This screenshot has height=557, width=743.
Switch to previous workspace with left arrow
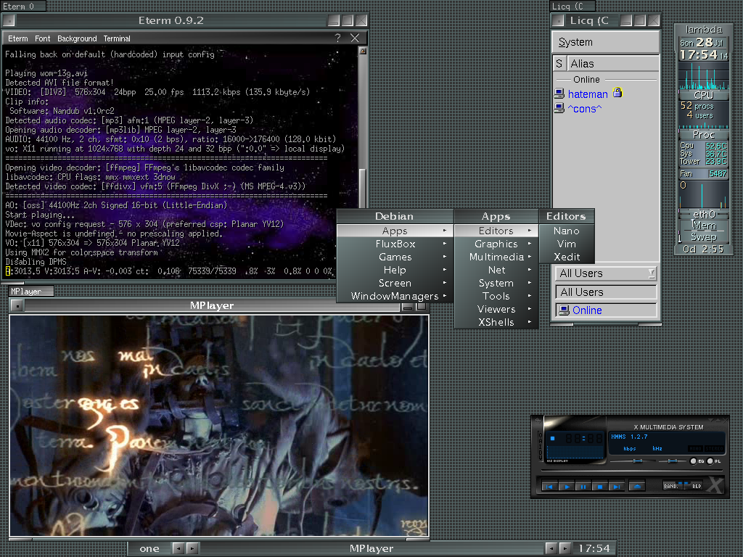(x=178, y=548)
